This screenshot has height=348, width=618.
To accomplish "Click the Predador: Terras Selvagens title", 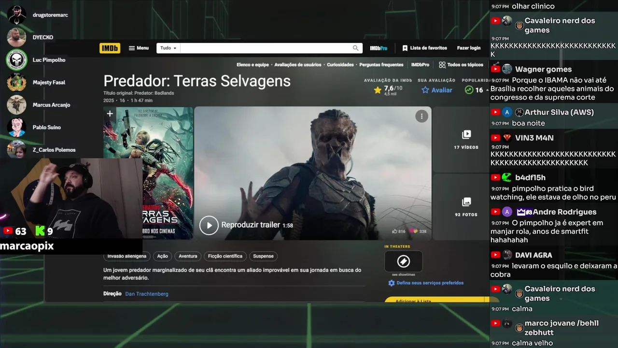I will (x=197, y=81).
